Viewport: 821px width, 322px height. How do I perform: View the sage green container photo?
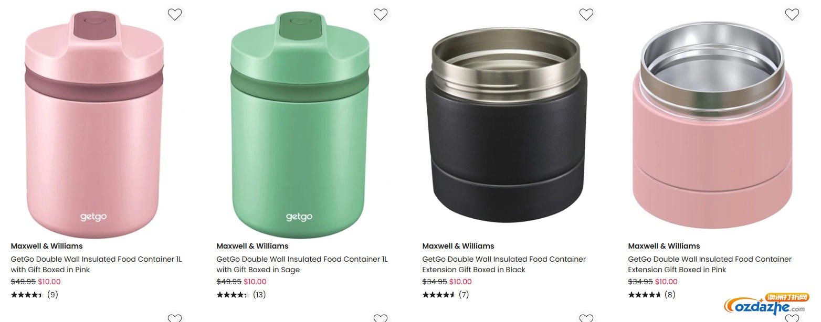tap(300, 123)
